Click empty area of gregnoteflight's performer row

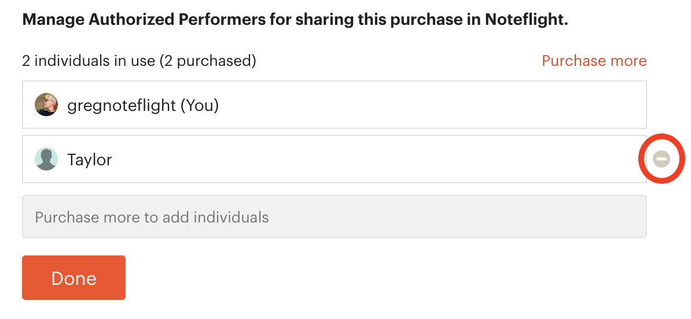click(x=396, y=105)
